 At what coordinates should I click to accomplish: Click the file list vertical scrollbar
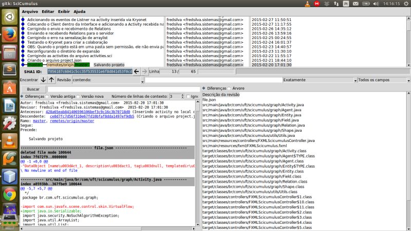tap(408, 161)
